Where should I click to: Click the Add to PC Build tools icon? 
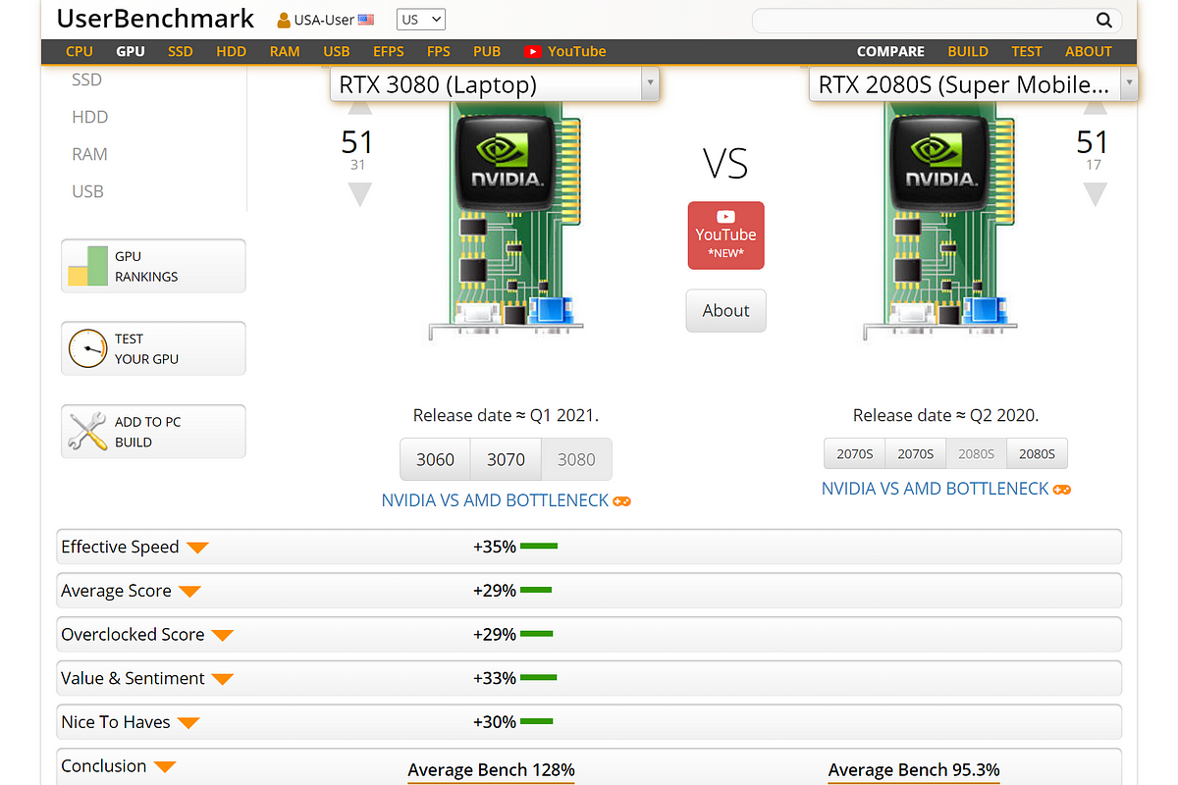click(86, 431)
